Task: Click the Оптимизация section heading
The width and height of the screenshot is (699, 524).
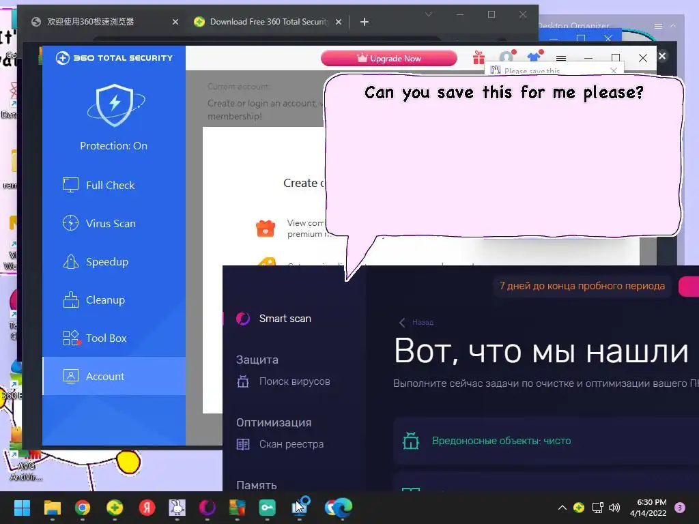Action: [x=274, y=422]
